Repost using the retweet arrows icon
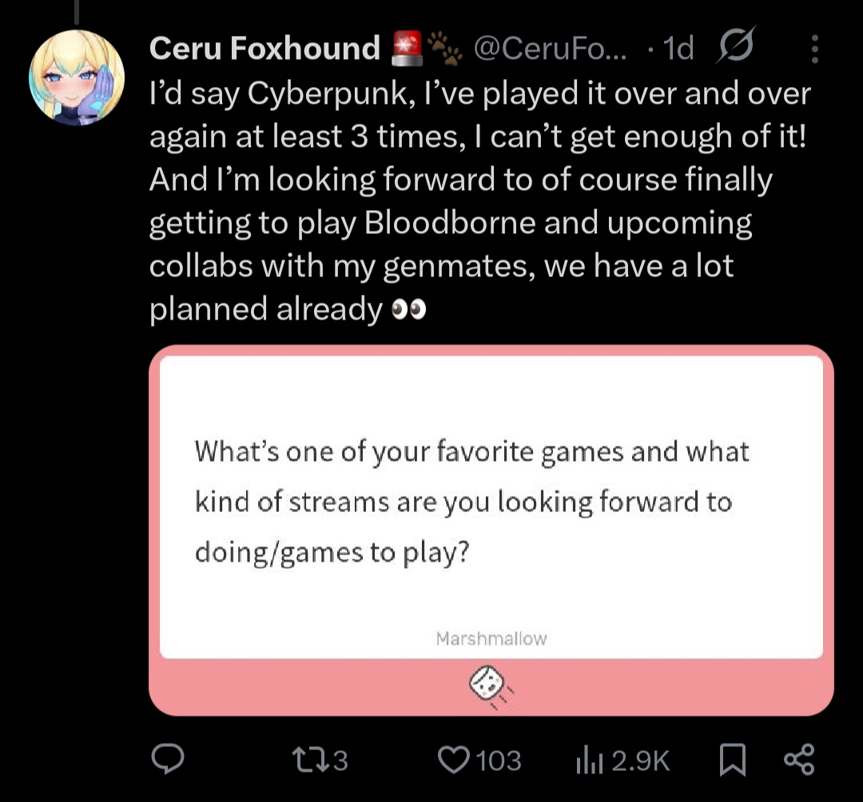The width and height of the screenshot is (863, 802). point(308,760)
